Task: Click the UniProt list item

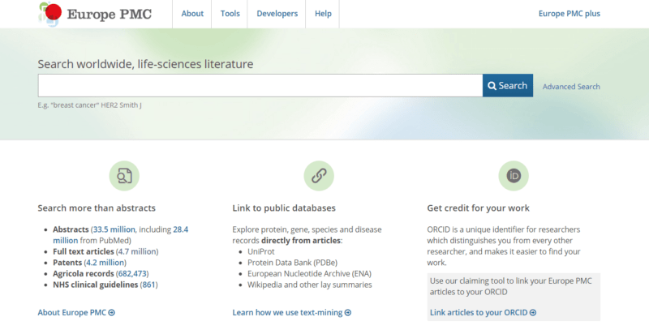Action: [x=260, y=252]
